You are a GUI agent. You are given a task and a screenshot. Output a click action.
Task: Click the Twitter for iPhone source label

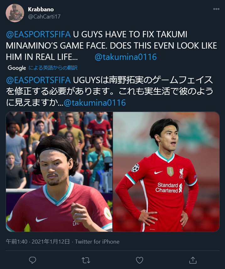(97, 241)
